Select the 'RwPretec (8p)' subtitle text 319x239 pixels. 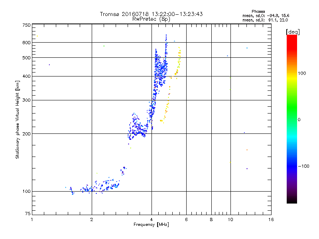[x=151, y=19]
